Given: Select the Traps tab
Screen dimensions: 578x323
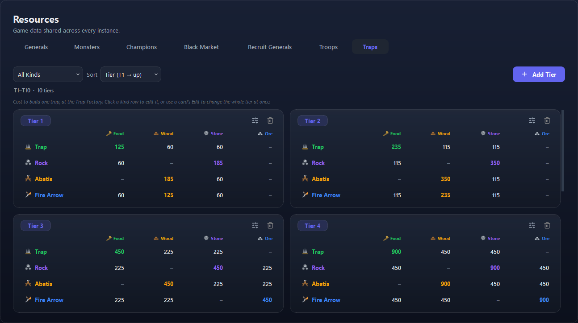Looking at the screenshot, I should click(x=370, y=47).
